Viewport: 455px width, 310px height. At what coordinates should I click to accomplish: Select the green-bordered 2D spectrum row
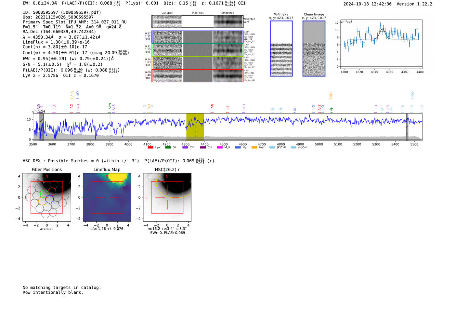(198, 50)
